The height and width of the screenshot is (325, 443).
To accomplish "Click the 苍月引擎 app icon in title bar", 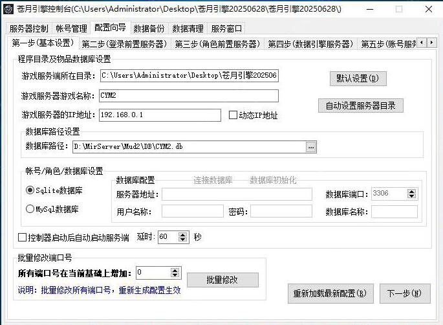I will point(8,9).
